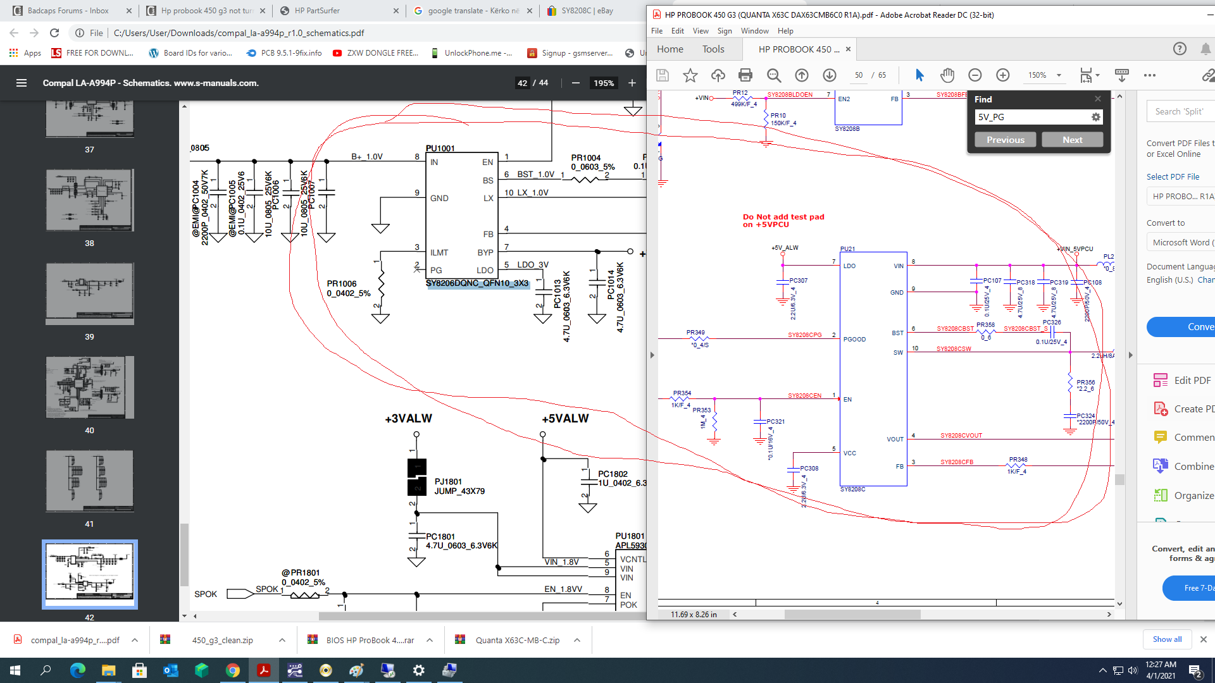Screen dimensions: 1215x683
Task: Switch to the Tools tab
Action: point(713,49)
